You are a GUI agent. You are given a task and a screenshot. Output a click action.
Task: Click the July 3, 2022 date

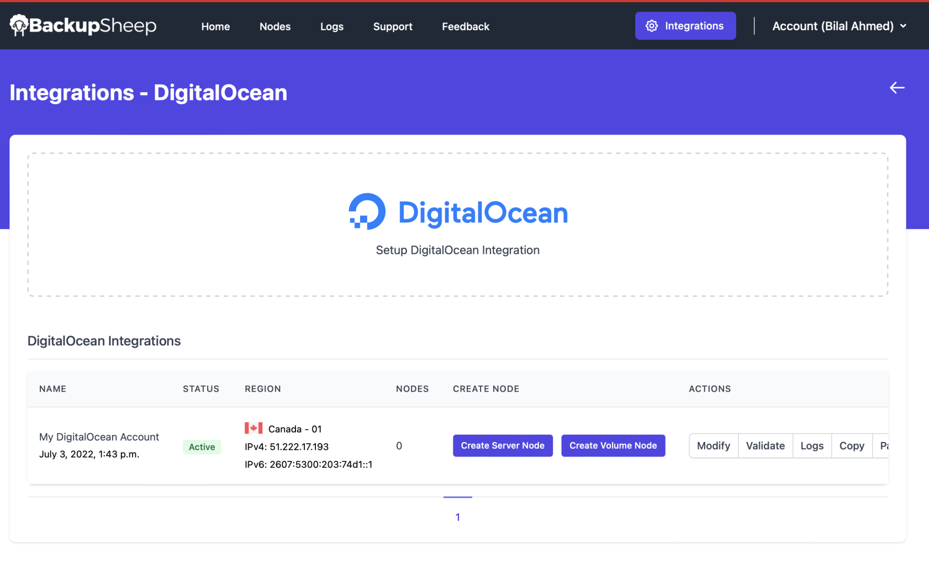click(x=89, y=454)
